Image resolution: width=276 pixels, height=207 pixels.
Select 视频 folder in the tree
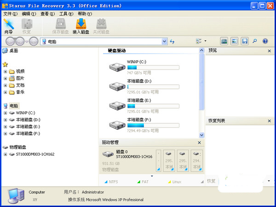tap(20, 71)
